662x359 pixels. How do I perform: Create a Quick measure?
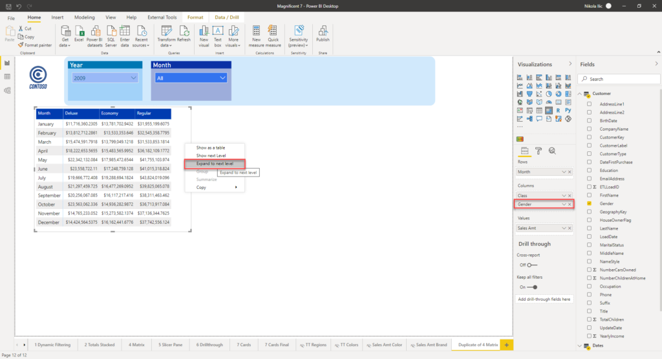273,36
